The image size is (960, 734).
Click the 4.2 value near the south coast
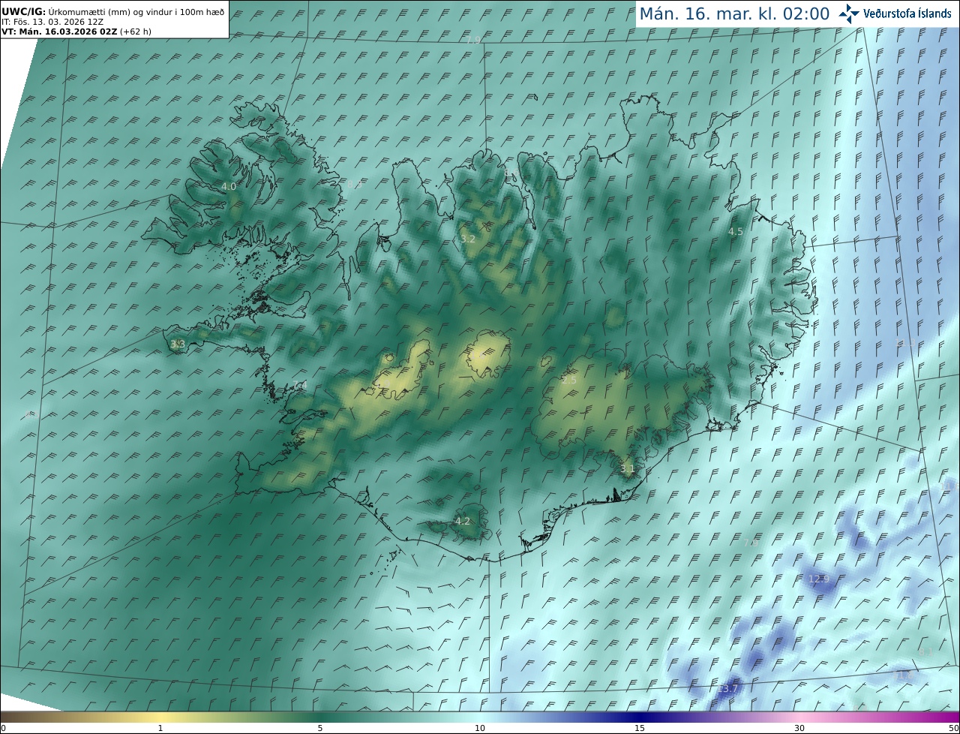point(463,521)
